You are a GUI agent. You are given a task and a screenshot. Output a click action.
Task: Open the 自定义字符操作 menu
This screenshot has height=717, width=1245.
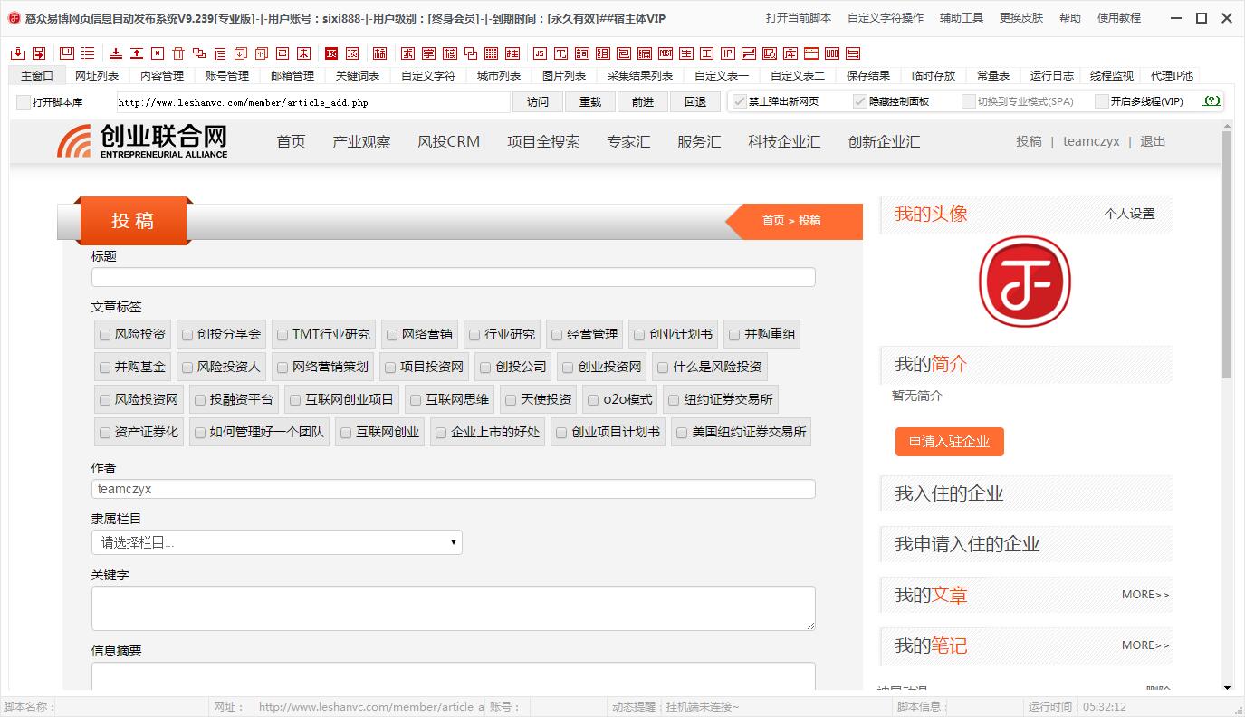(x=886, y=17)
